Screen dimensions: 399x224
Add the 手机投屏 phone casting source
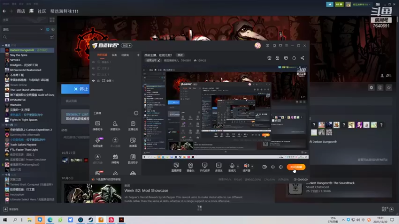(x=204, y=167)
